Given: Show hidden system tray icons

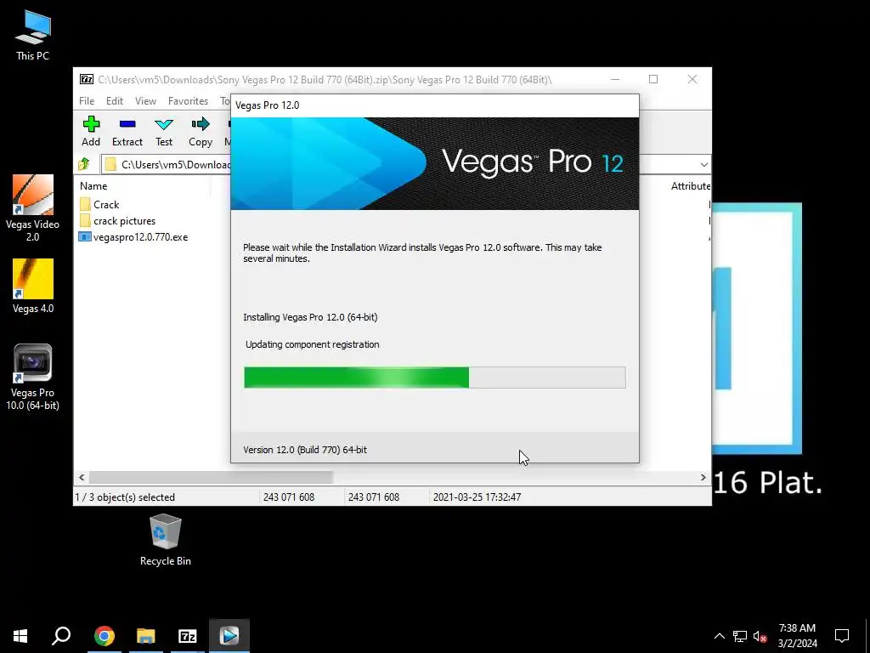Looking at the screenshot, I should [719, 636].
